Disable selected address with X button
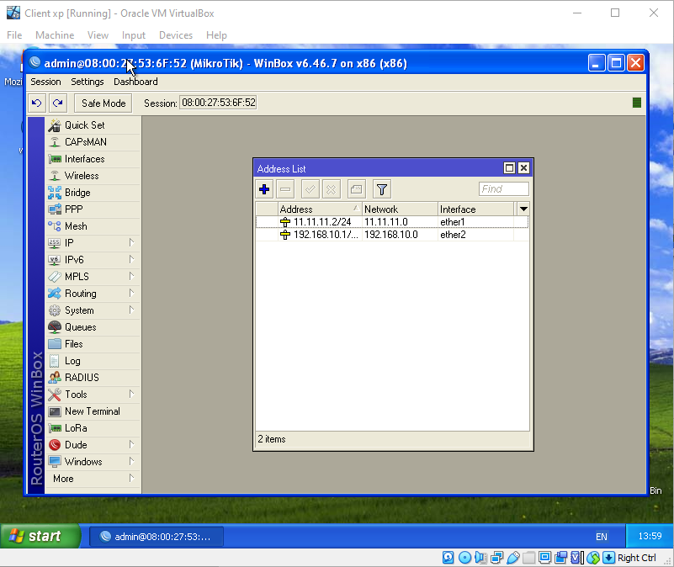 tap(331, 189)
